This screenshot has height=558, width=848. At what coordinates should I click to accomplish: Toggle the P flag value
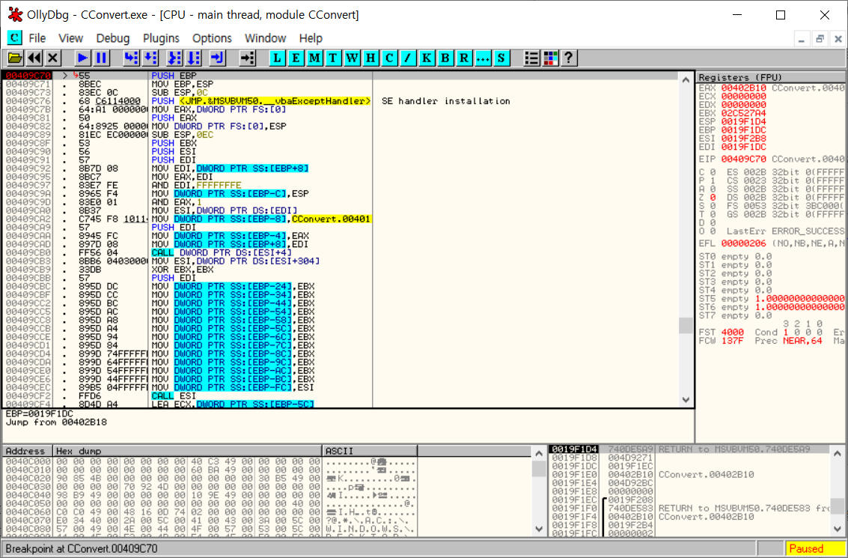click(713, 181)
